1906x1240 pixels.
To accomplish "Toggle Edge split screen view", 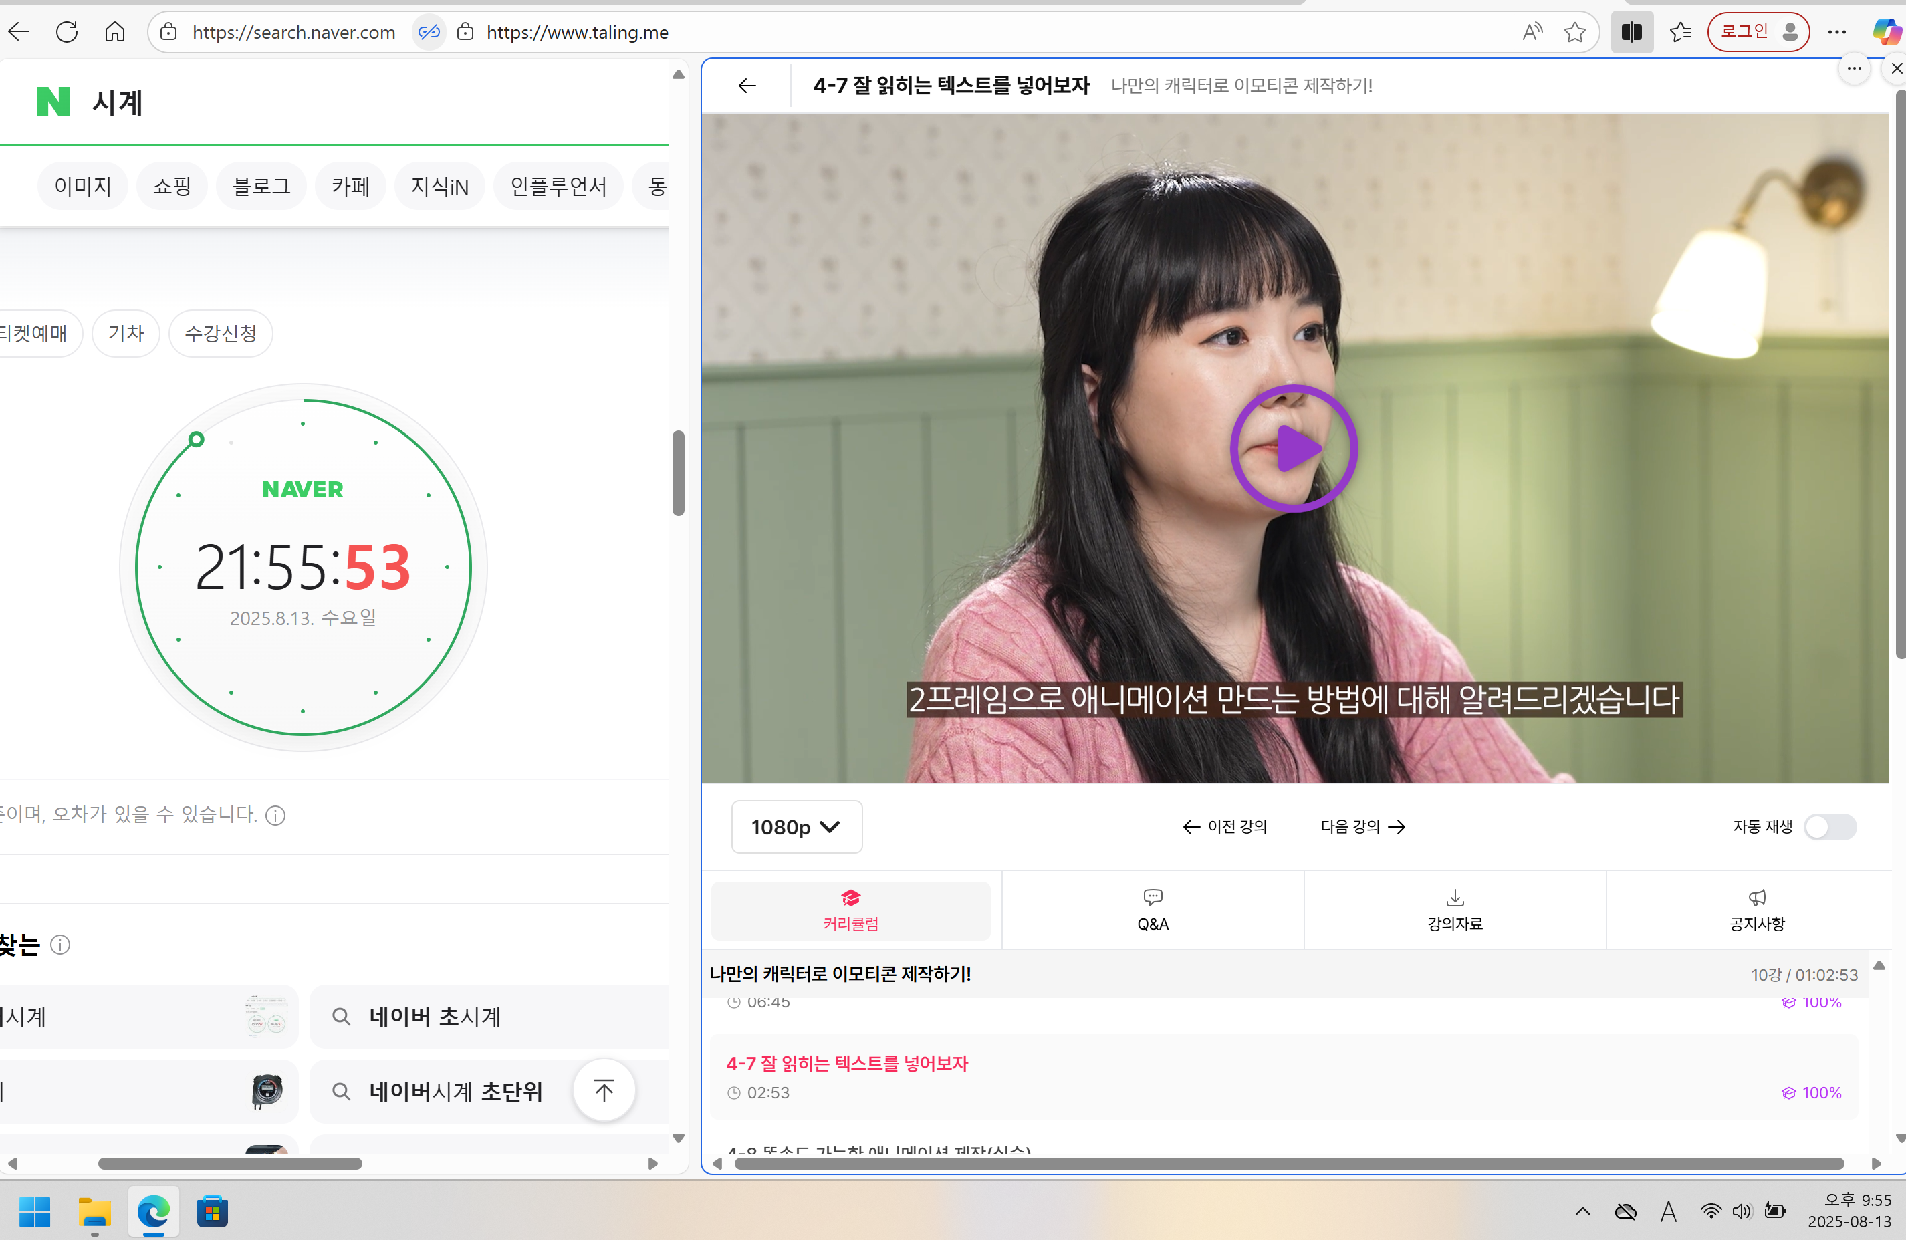I will (x=1632, y=32).
